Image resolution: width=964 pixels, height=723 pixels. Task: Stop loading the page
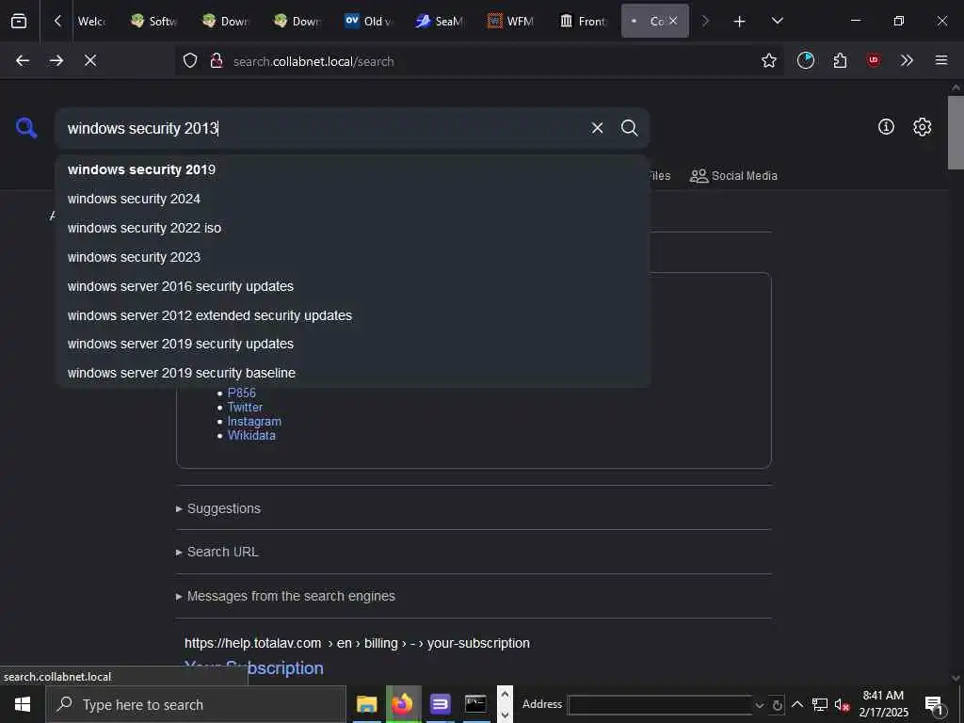point(89,60)
